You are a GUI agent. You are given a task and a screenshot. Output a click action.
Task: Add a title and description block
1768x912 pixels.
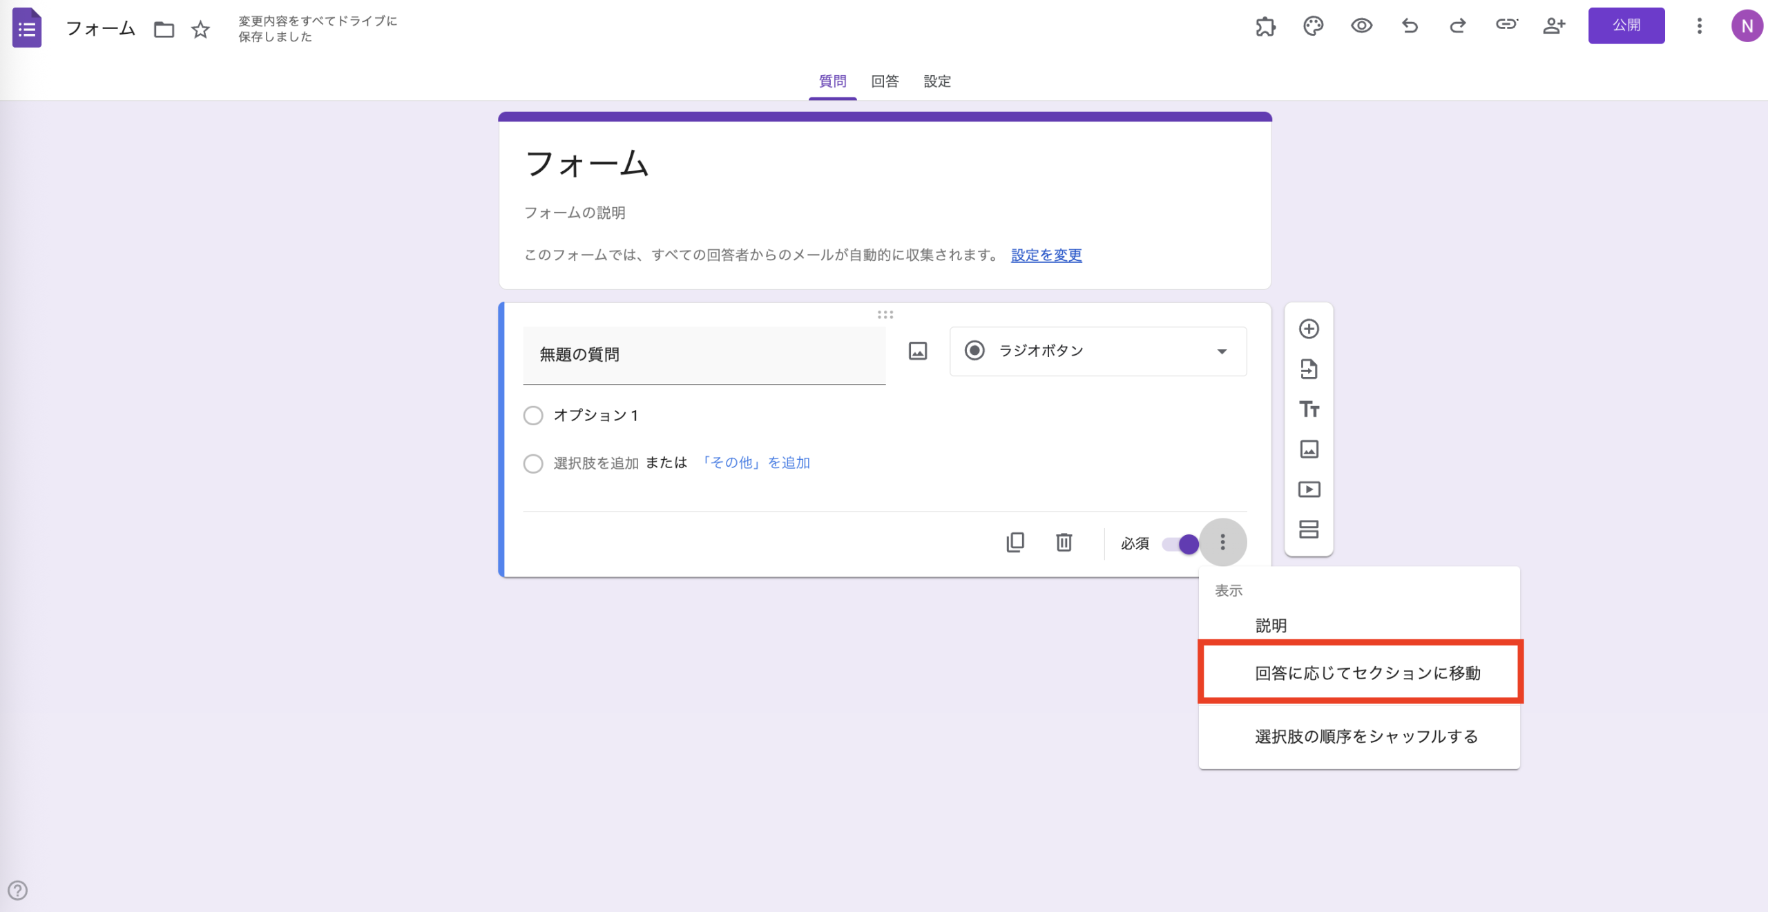pyautogui.click(x=1309, y=409)
